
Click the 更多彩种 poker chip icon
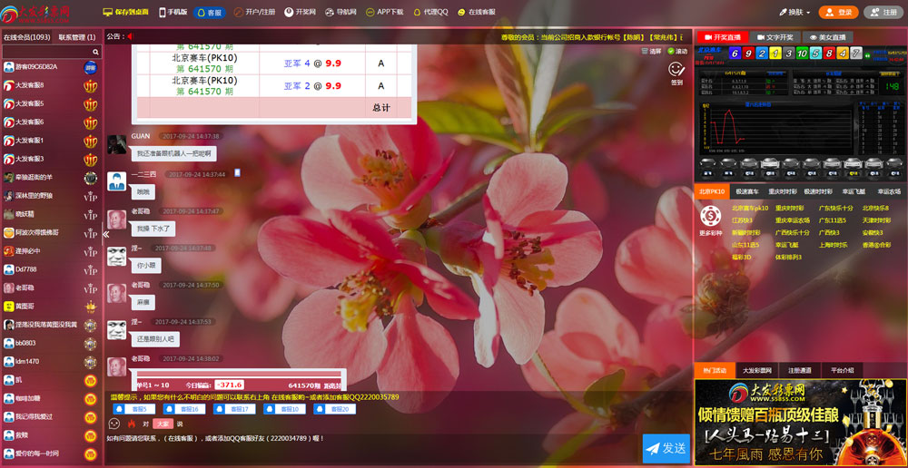click(711, 215)
